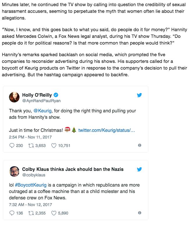Image resolution: width=190 pixels, height=225 pixels.
Task: Like Holly O'Reilly's tweet with 10,751 likes
Action: [54, 146]
